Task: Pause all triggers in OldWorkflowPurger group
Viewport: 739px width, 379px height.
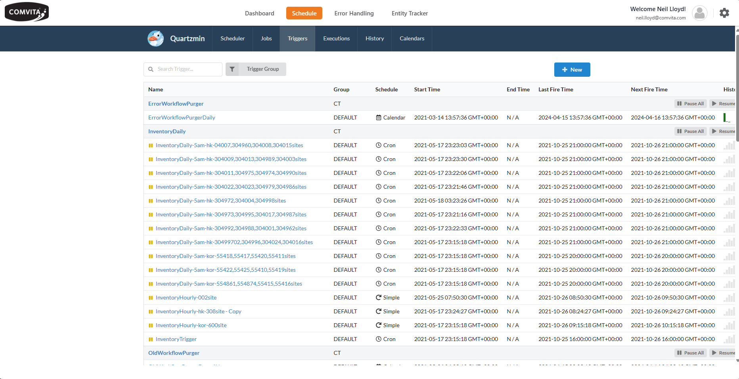Action: (690, 353)
